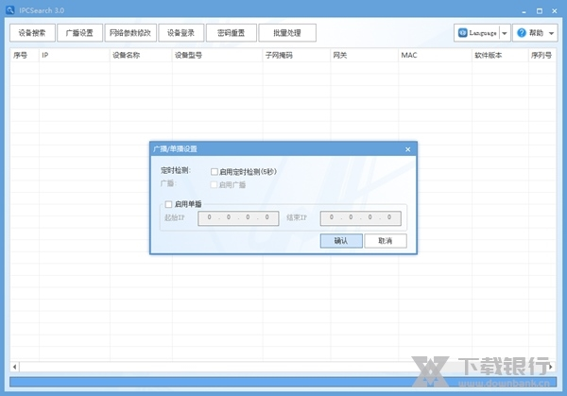Expand the 帮助 dropdown arrow
The image size is (567, 396).
[x=552, y=33]
